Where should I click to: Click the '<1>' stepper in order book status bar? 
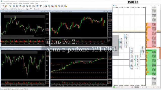142,87
